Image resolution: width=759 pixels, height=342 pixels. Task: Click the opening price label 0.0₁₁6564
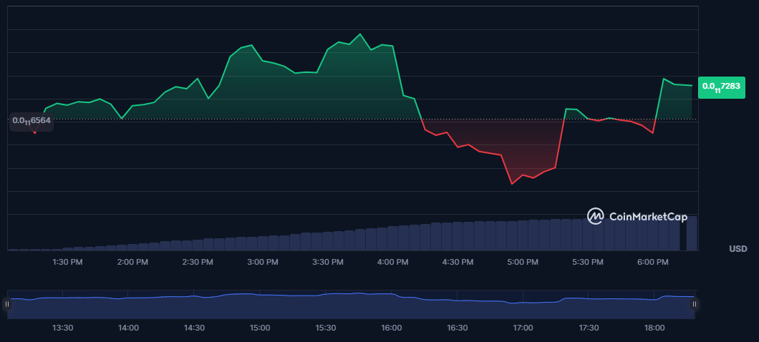(32, 121)
